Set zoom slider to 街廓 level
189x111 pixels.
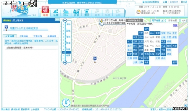tap(68, 49)
